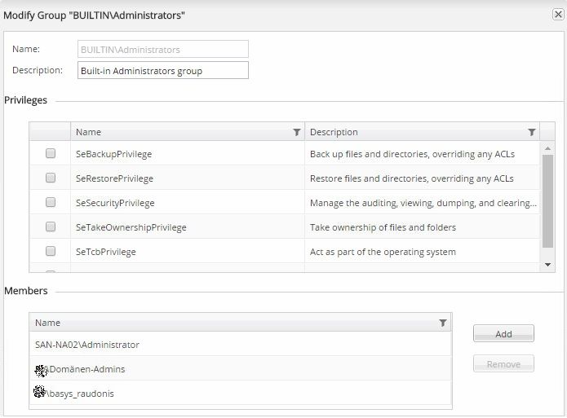
Task: Click the privileges list scrollbar thumb
Action: coord(548,200)
